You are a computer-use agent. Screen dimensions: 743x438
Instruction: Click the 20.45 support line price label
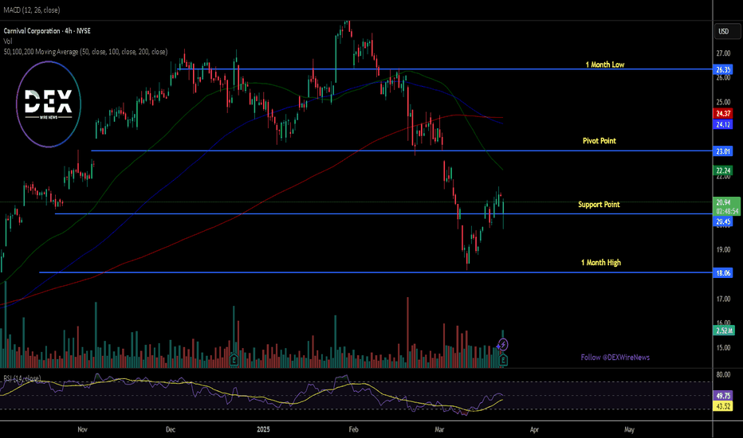point(723,221)
